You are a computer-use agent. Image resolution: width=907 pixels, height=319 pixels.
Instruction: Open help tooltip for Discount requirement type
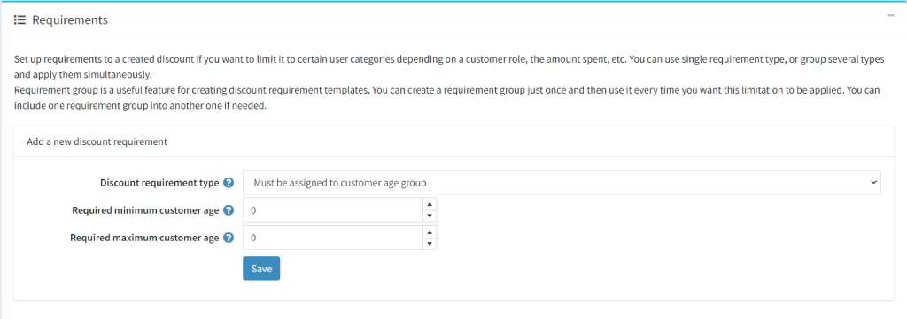(x=229, y=183)
